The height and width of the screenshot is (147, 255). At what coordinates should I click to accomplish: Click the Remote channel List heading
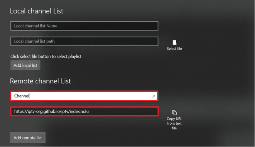pyautogui.click(x=41, y=81)
